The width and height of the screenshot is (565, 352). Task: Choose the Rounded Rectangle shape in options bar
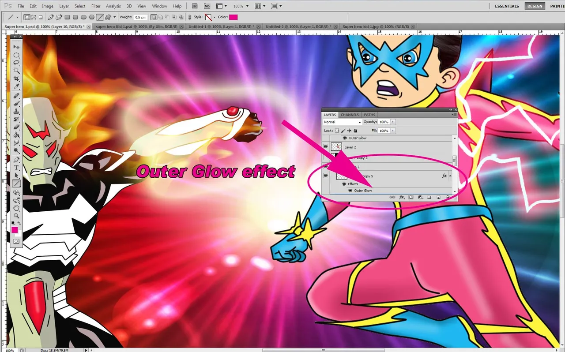75,17
